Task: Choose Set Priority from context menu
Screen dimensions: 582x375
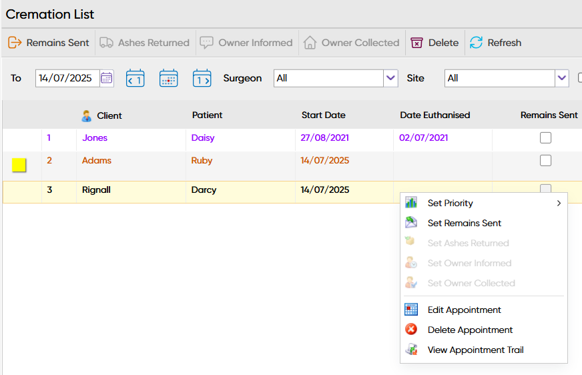Action: tap(484, 203)
